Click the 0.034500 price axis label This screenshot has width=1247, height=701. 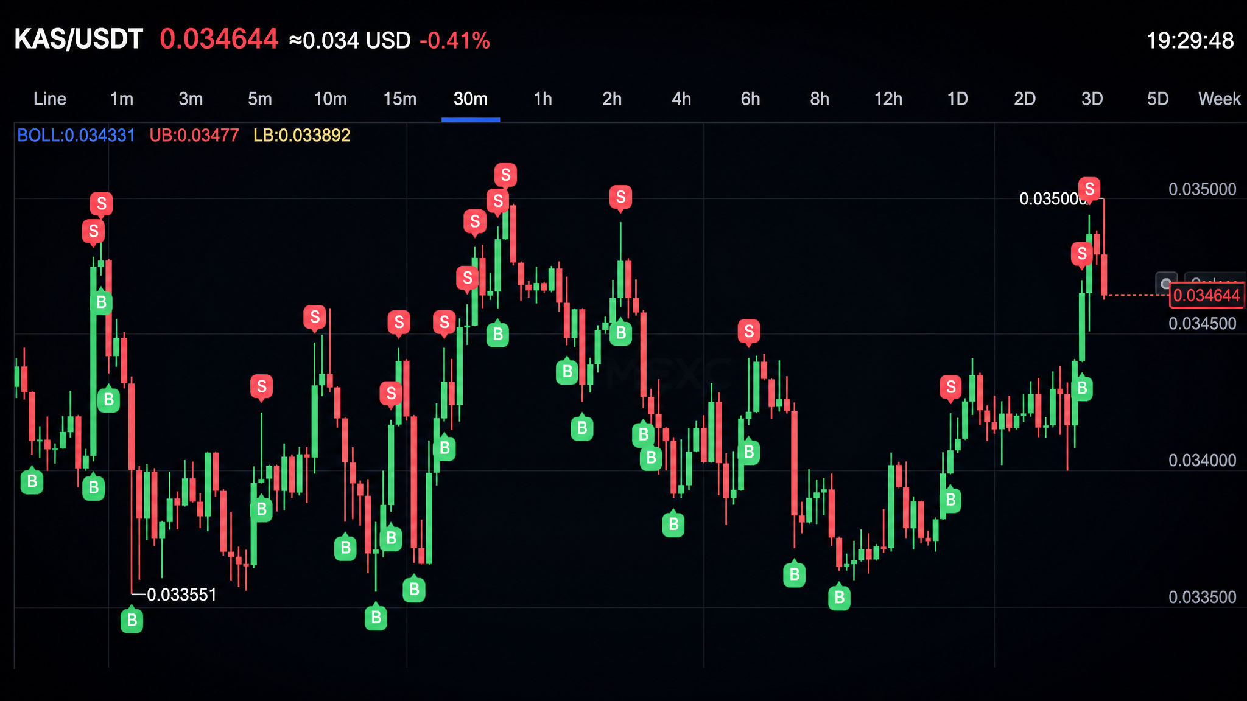point(1203,323)
